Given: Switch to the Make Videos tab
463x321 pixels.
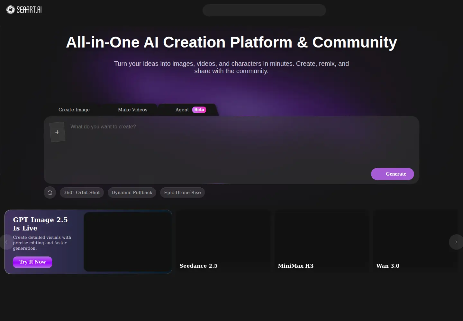Looking at the screenshot, I should click(132, 110).
